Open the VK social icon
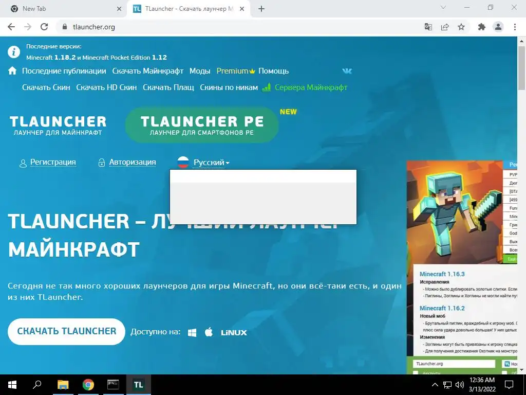 pos(347,71)
